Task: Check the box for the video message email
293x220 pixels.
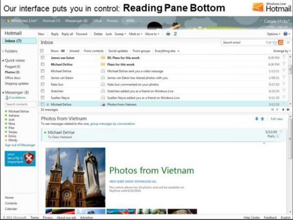Action: point(42,71)
